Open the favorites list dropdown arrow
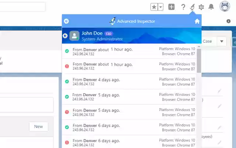 [161, 7]
